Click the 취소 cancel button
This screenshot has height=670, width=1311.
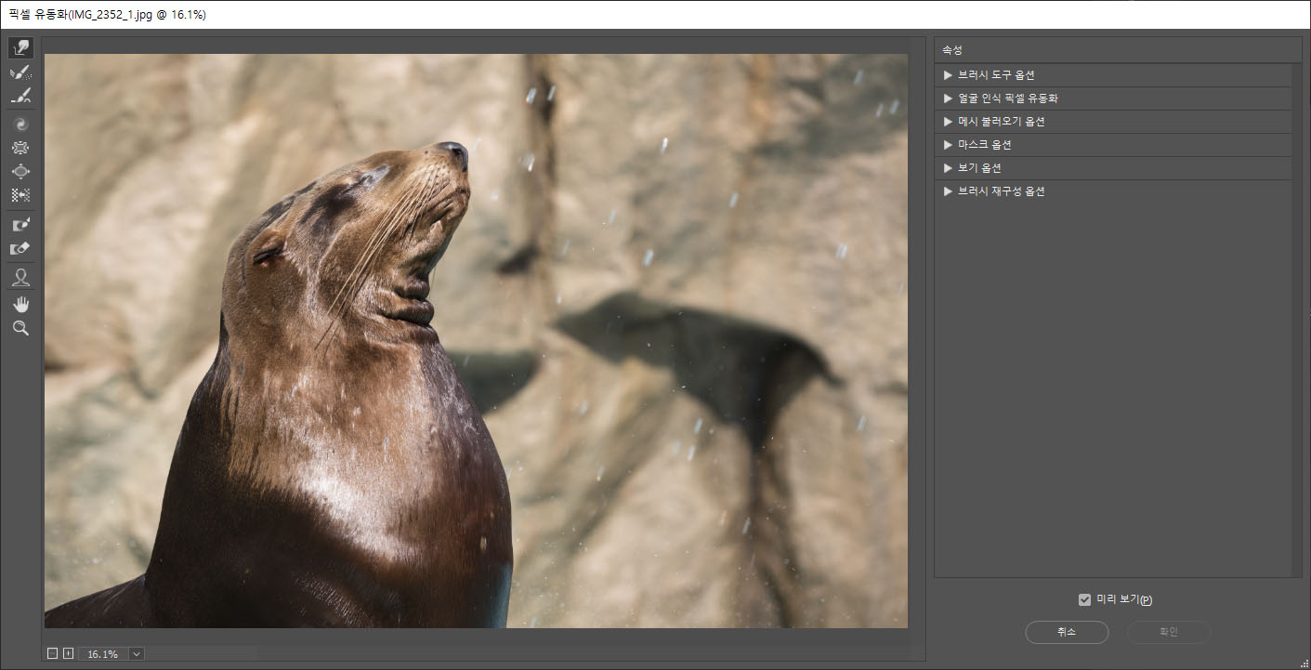click(x=1067, y=632)
